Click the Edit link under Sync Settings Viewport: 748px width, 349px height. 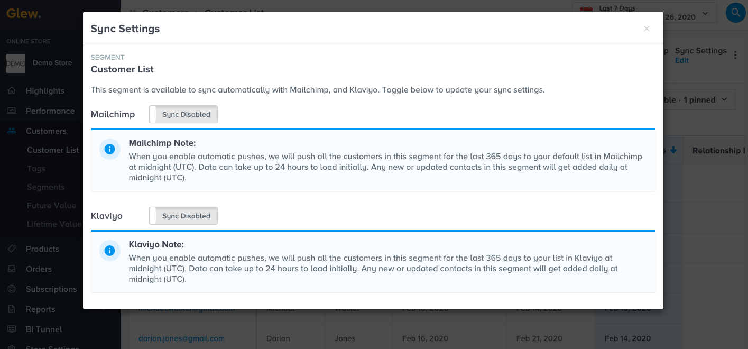pos(682,60)
